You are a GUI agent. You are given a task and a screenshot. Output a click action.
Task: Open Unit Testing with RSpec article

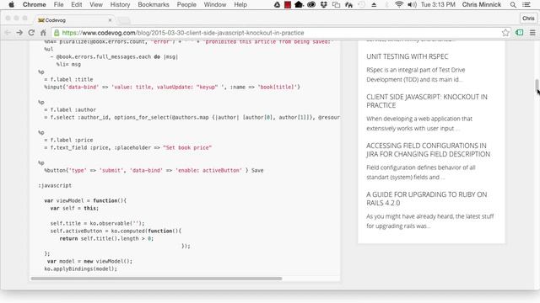tap(407, 56)
